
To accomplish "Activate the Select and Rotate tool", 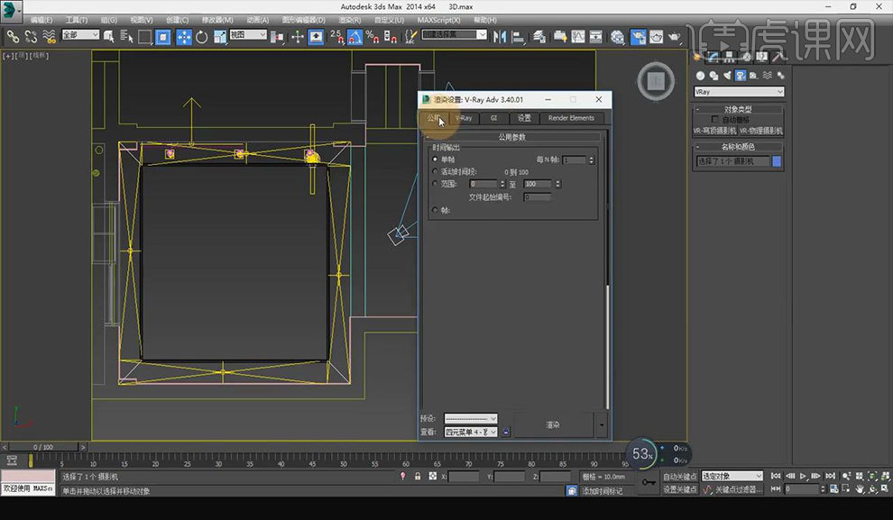I will pos(202,37).
